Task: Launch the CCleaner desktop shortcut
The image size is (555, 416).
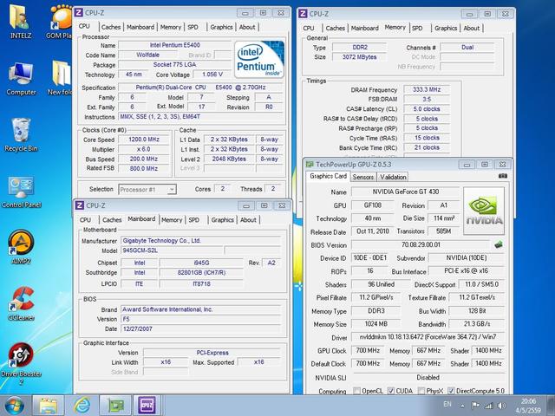Action: coord(21,303)
